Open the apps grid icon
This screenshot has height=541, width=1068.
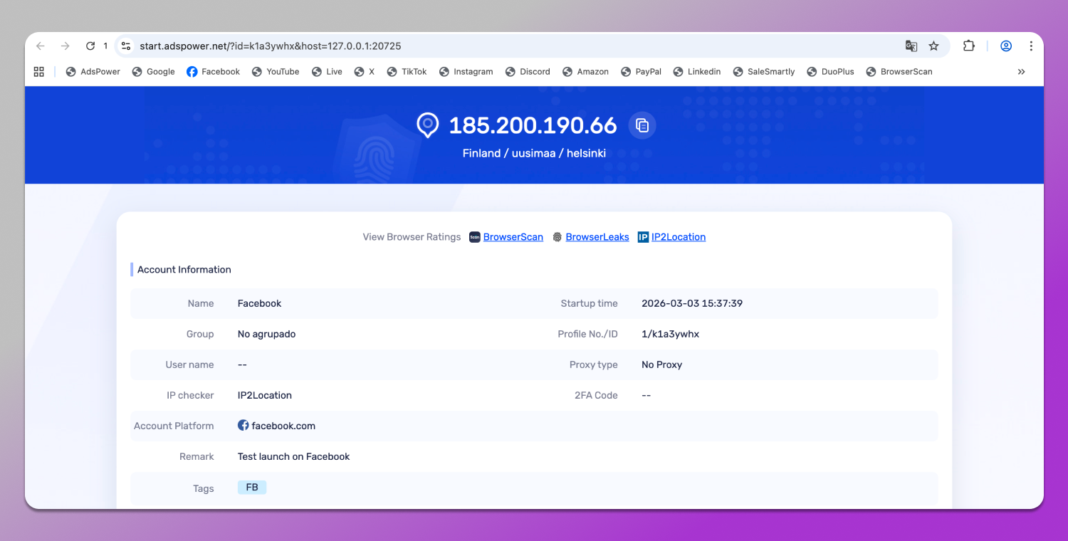[39, 72]
